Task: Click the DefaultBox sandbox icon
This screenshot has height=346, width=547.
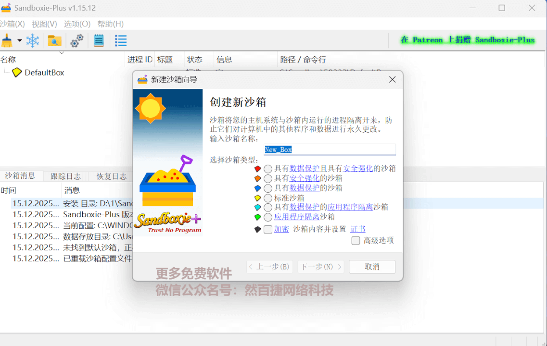Action: (x=16, y=72)
